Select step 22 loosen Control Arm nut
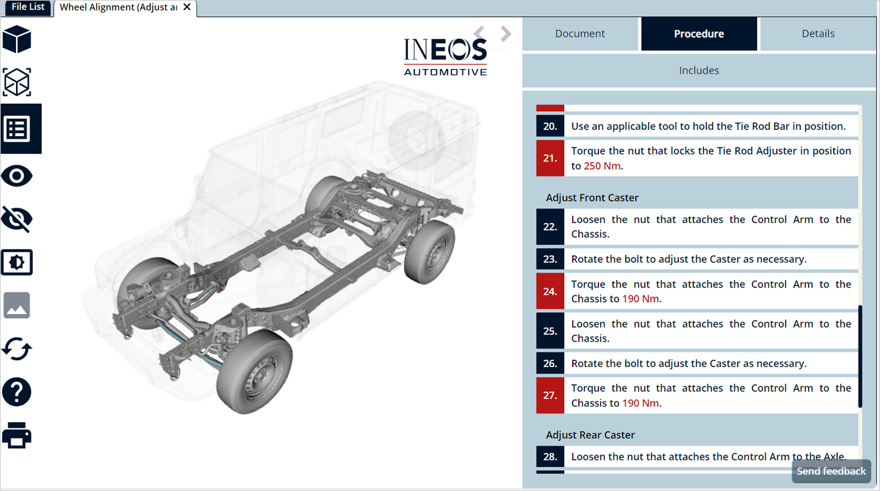 click(698, 226)
